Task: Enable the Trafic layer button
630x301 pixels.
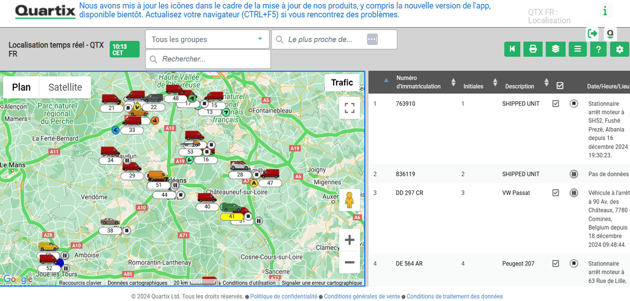Action: click(x=342, y=82)
